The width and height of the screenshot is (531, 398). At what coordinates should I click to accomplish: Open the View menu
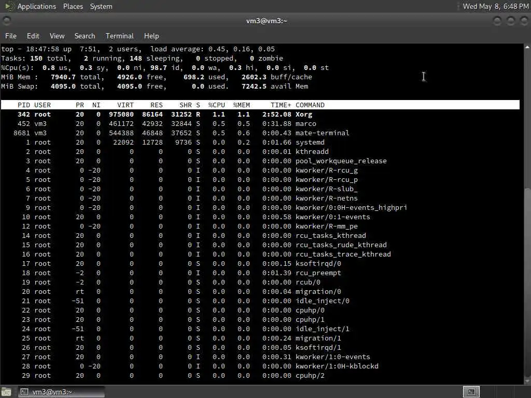[x=57, y=36]
